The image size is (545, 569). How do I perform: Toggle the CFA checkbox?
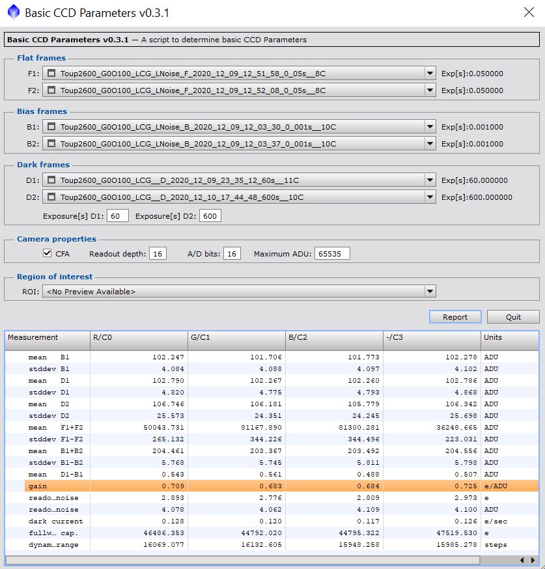(x=47, y=253)
